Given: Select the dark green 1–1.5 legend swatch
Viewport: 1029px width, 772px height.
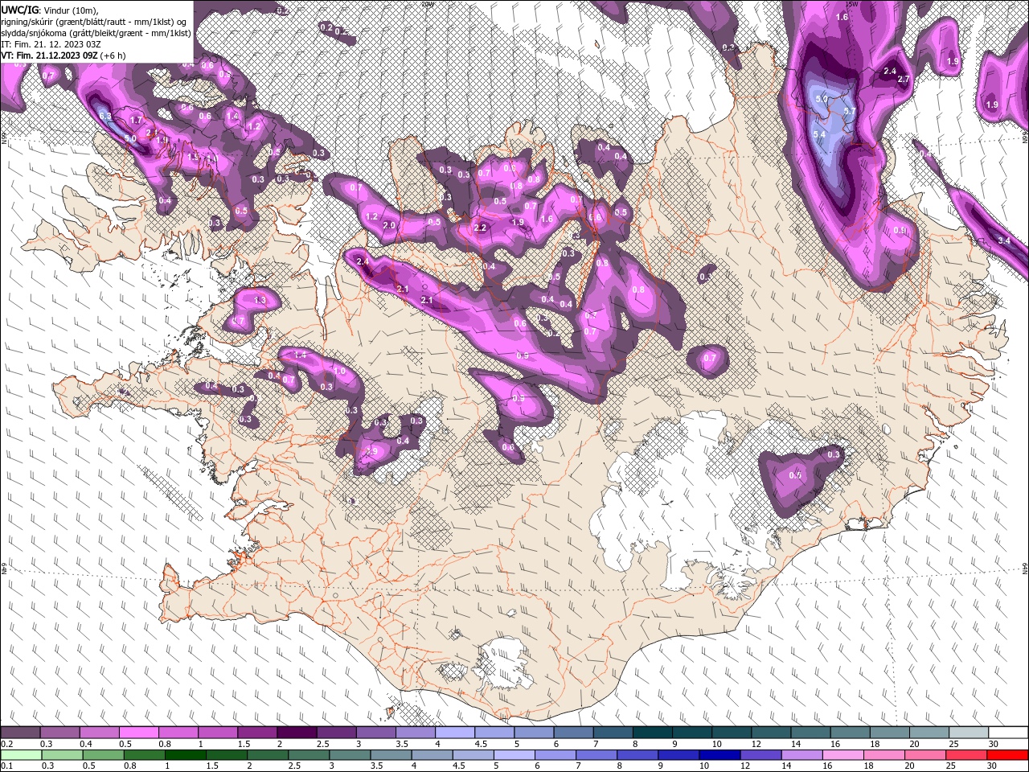Looking at the screenshot, I should coord(185,755).
